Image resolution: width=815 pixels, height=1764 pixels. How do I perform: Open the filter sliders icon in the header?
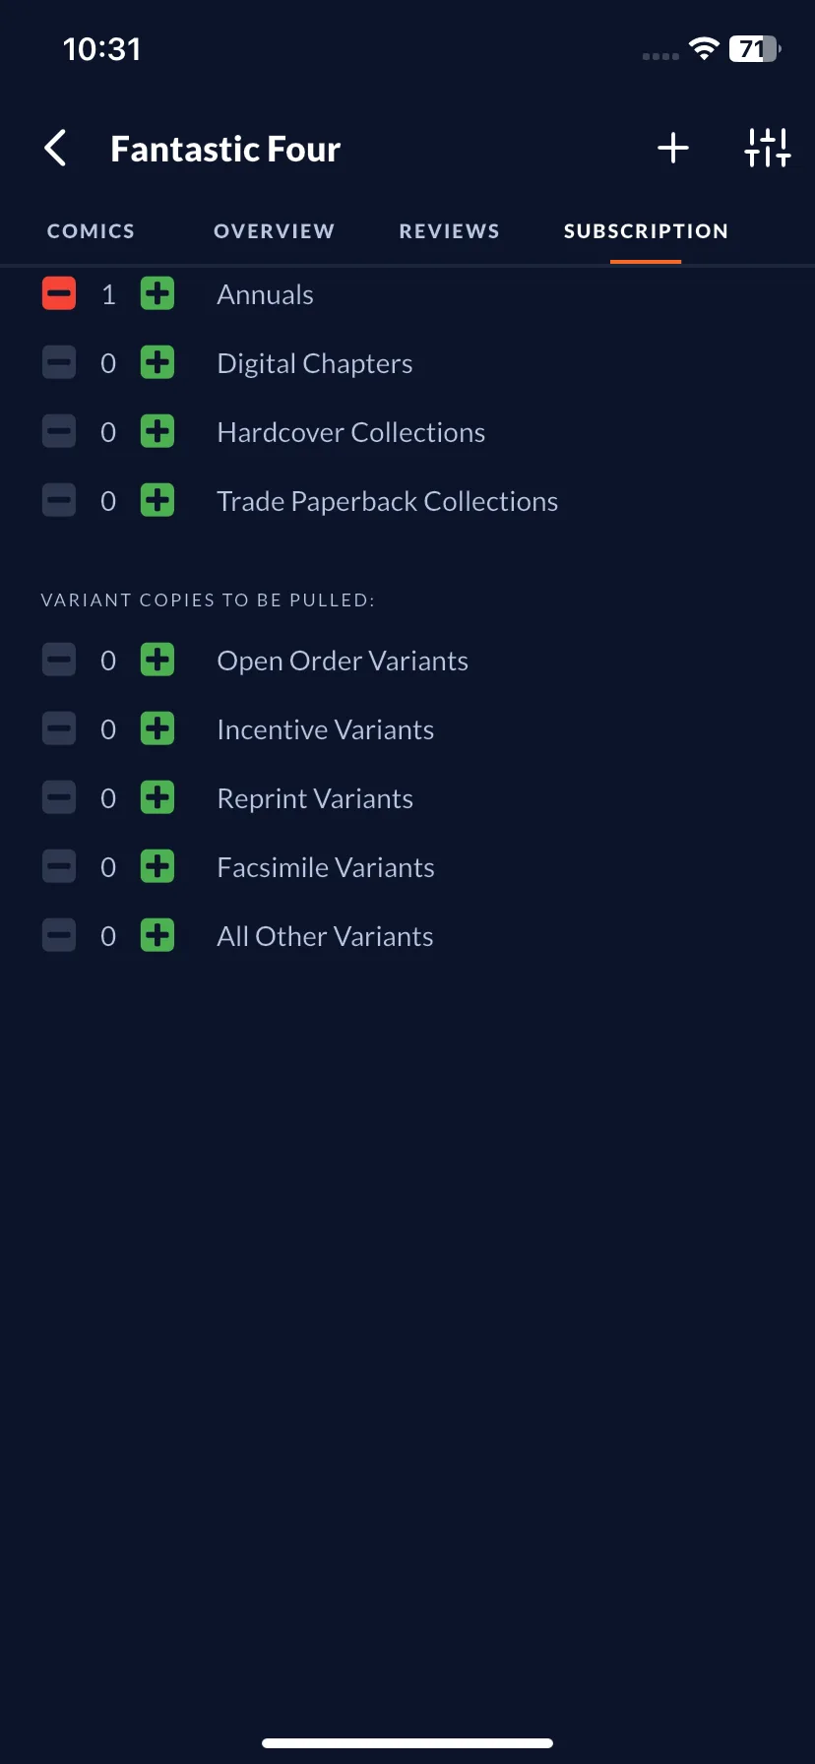(x=768, y=148)
